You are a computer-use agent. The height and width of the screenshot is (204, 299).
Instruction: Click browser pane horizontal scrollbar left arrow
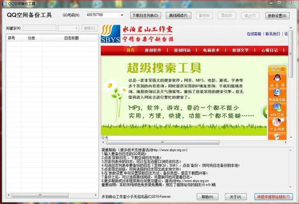coord(103,142)
